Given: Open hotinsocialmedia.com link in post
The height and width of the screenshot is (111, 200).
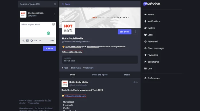Looking at the screenshot, I should [75, 96].
